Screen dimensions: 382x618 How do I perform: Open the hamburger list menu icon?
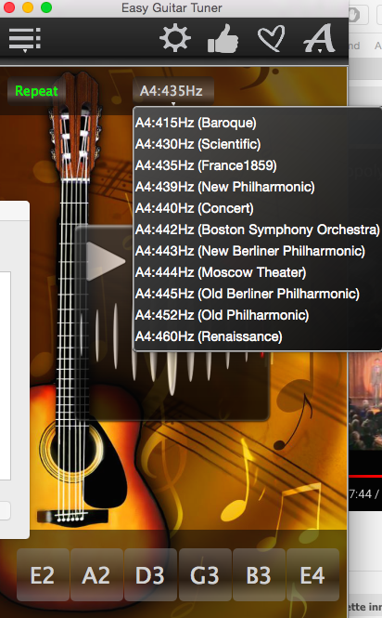pyautogui.click(x=25, y=39)
